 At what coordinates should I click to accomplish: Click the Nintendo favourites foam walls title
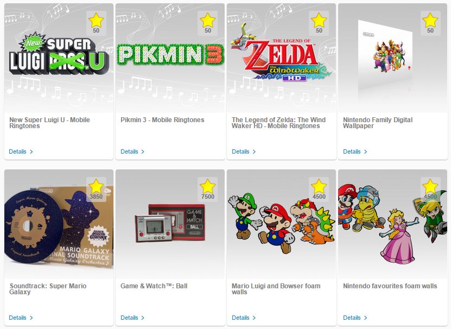point(390,286)
